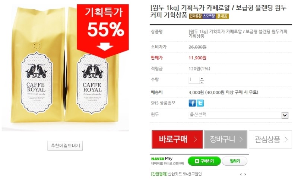The height and width of the screenshot is (181, 298).
Task: Click the 스모크향 flavor tag icon
Action: pyautogui.click(x=209, y=16)
